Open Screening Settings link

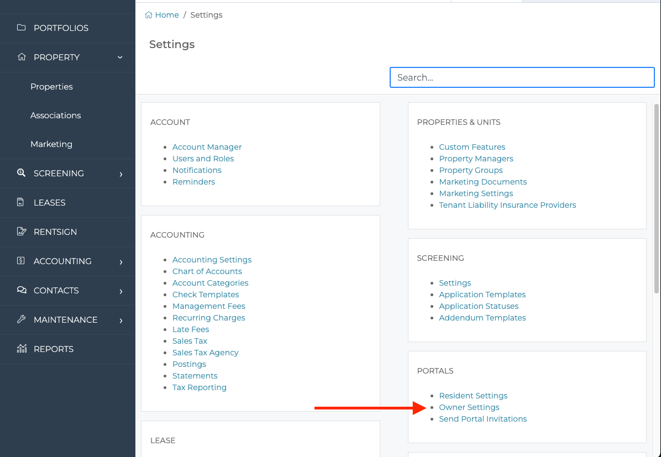(455, 283)
